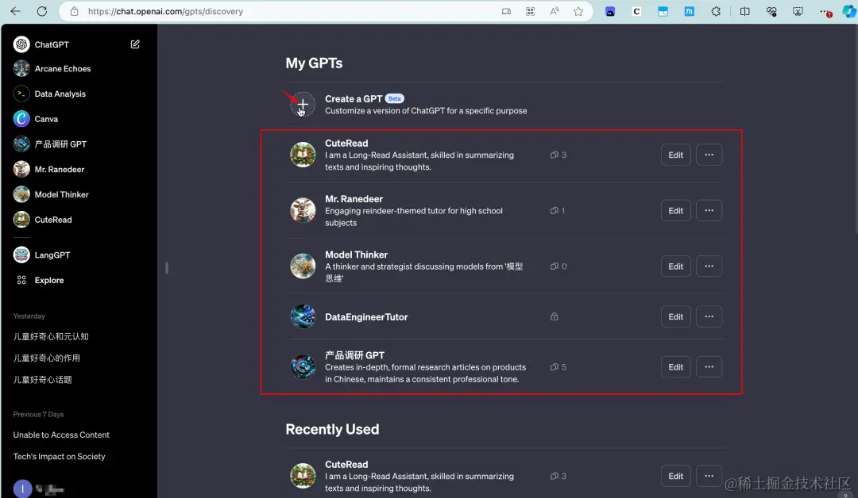This screenshot has height=498, width=858.
Task: Click DataEngineerTutor's private lock icon
Action: click(x=555, y=316)
